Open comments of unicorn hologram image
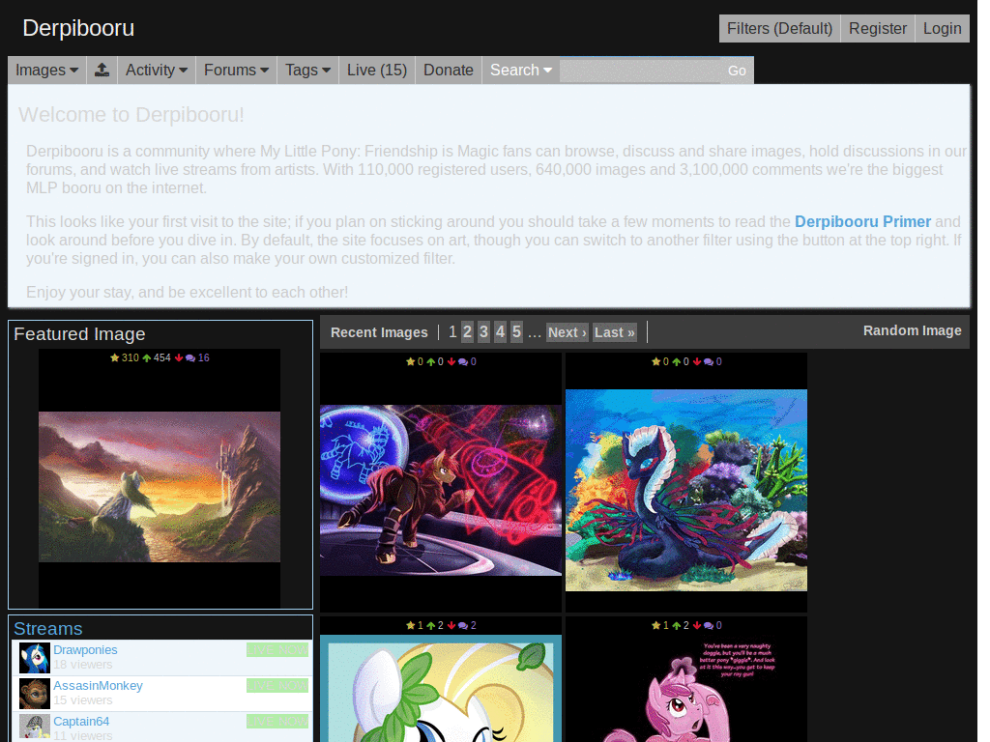The height and width of the screenshot is (742, 990). tap(463, 361)
